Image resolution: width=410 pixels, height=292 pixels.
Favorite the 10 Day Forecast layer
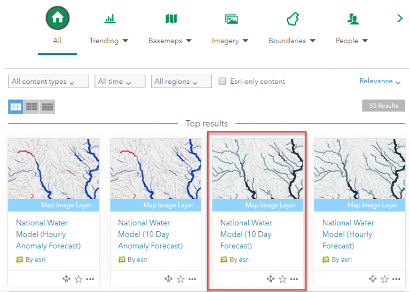coord(282,279)
